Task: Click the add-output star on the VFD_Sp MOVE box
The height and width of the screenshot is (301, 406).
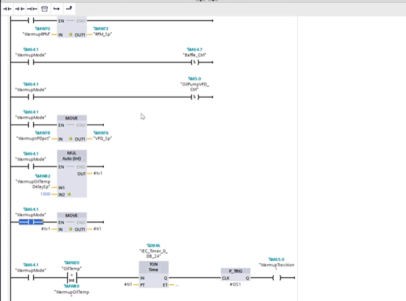Action: point(70,139)
